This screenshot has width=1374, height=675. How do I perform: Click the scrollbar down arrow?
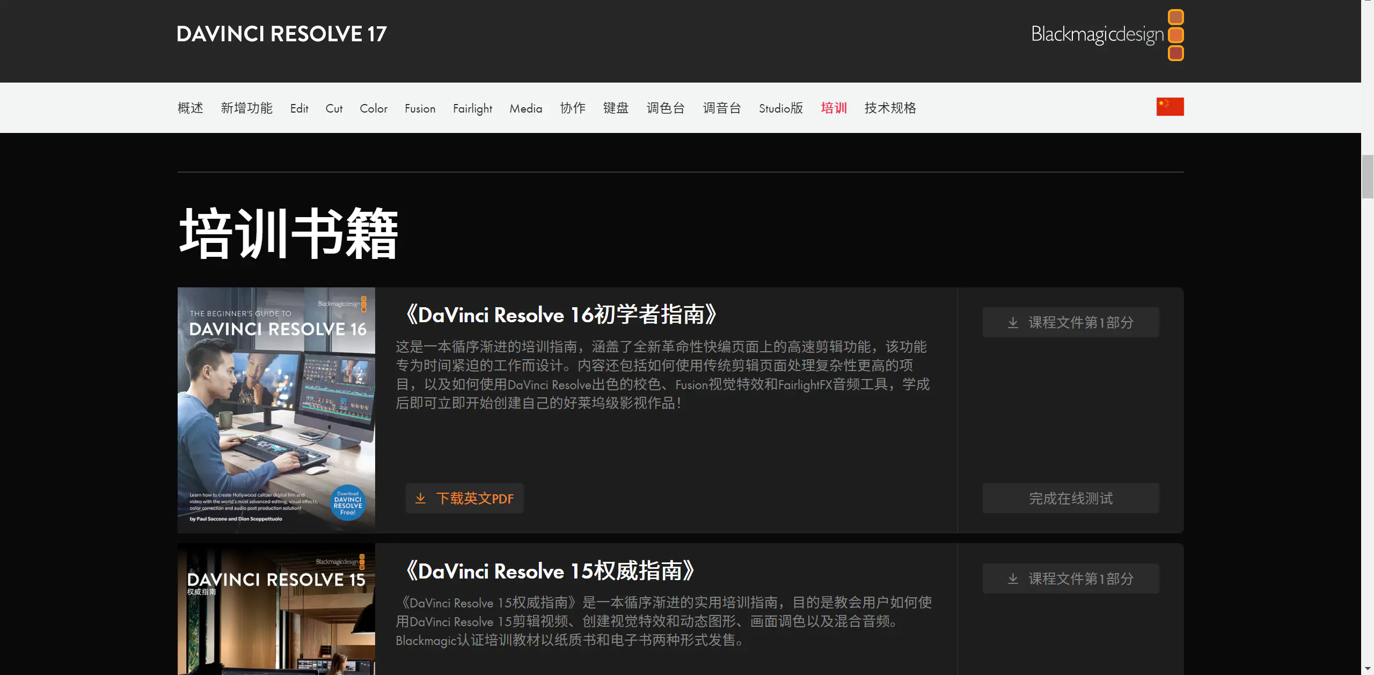tap(1368, 669)
